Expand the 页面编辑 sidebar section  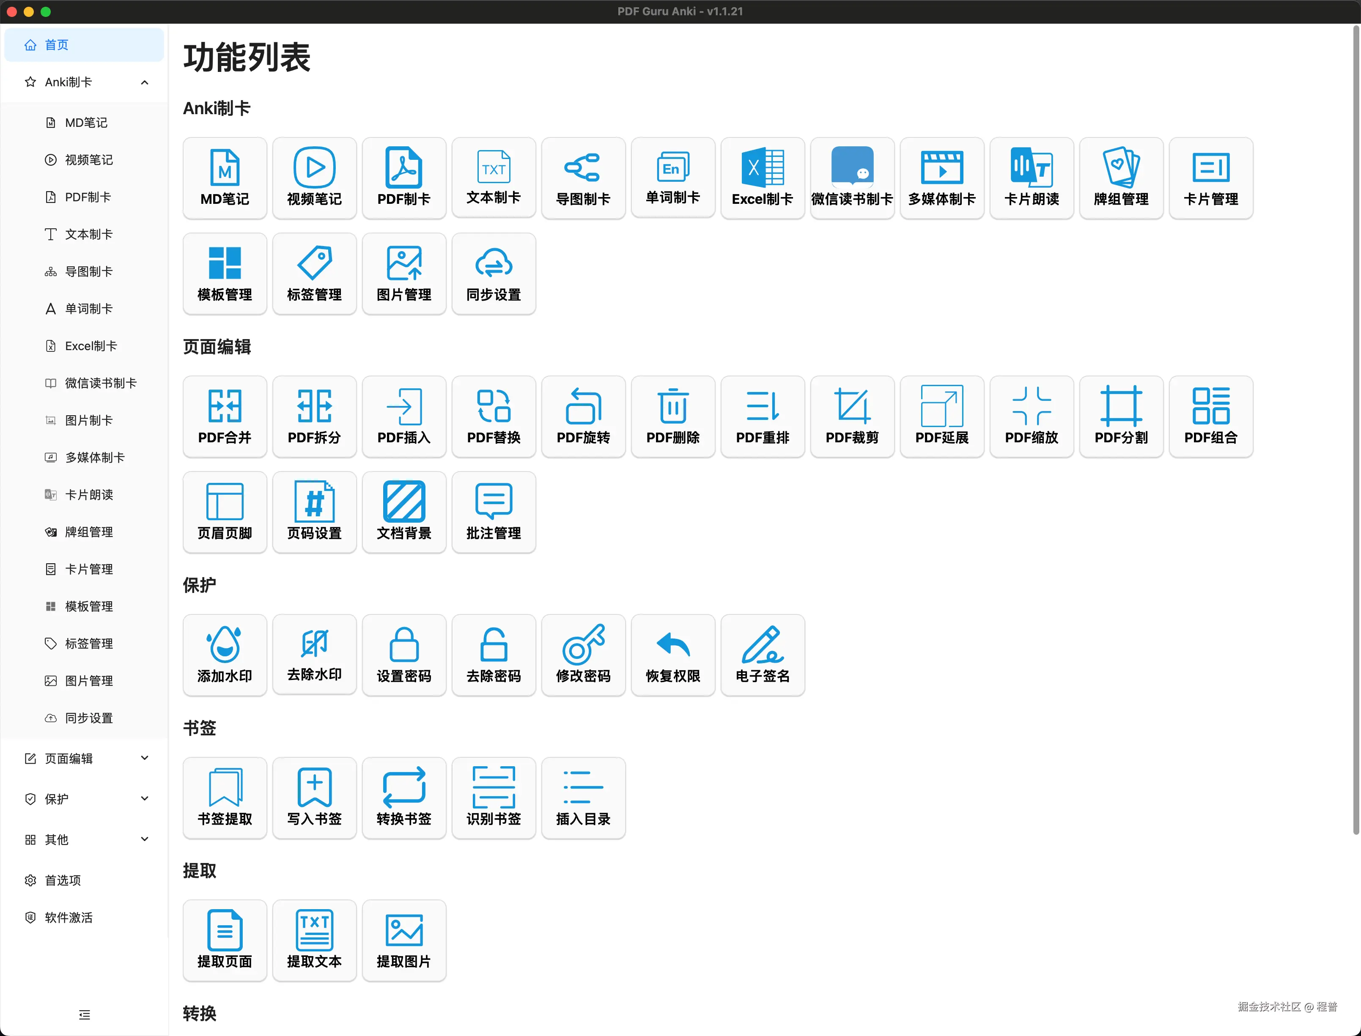click(84, 758)
